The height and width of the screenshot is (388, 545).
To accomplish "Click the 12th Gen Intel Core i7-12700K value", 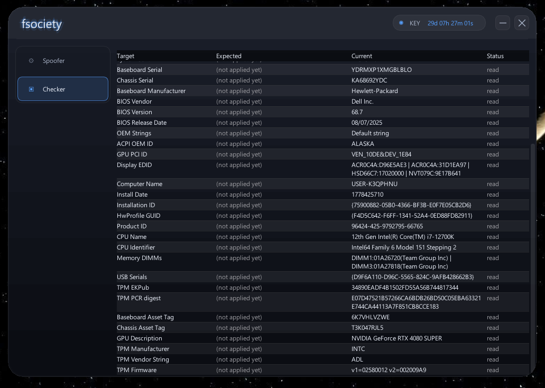I will [402, 237].
